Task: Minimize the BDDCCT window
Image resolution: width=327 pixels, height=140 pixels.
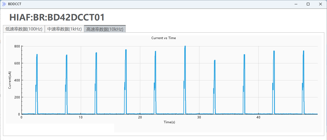Action: pos(296,4)
